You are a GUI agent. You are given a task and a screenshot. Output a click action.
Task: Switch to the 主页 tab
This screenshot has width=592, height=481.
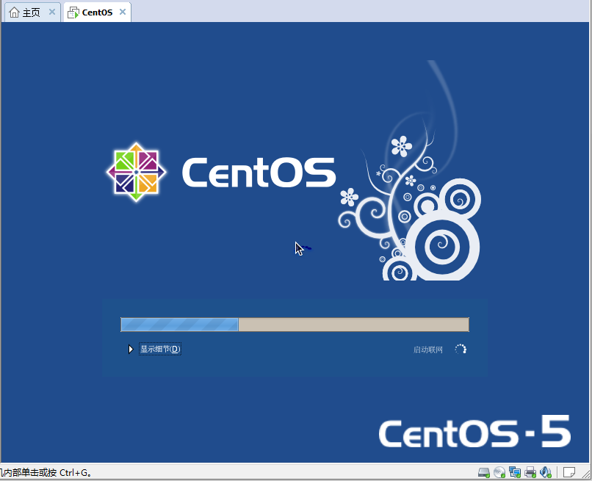pos(32,12)
